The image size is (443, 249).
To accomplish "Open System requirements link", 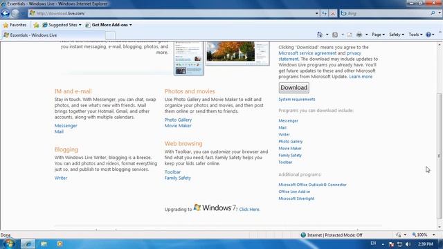I will [297, 100].
